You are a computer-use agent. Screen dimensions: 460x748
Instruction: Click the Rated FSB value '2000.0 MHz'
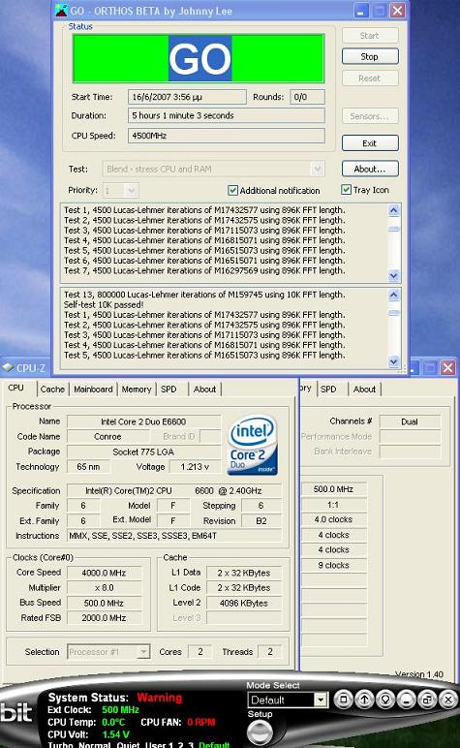104,618
